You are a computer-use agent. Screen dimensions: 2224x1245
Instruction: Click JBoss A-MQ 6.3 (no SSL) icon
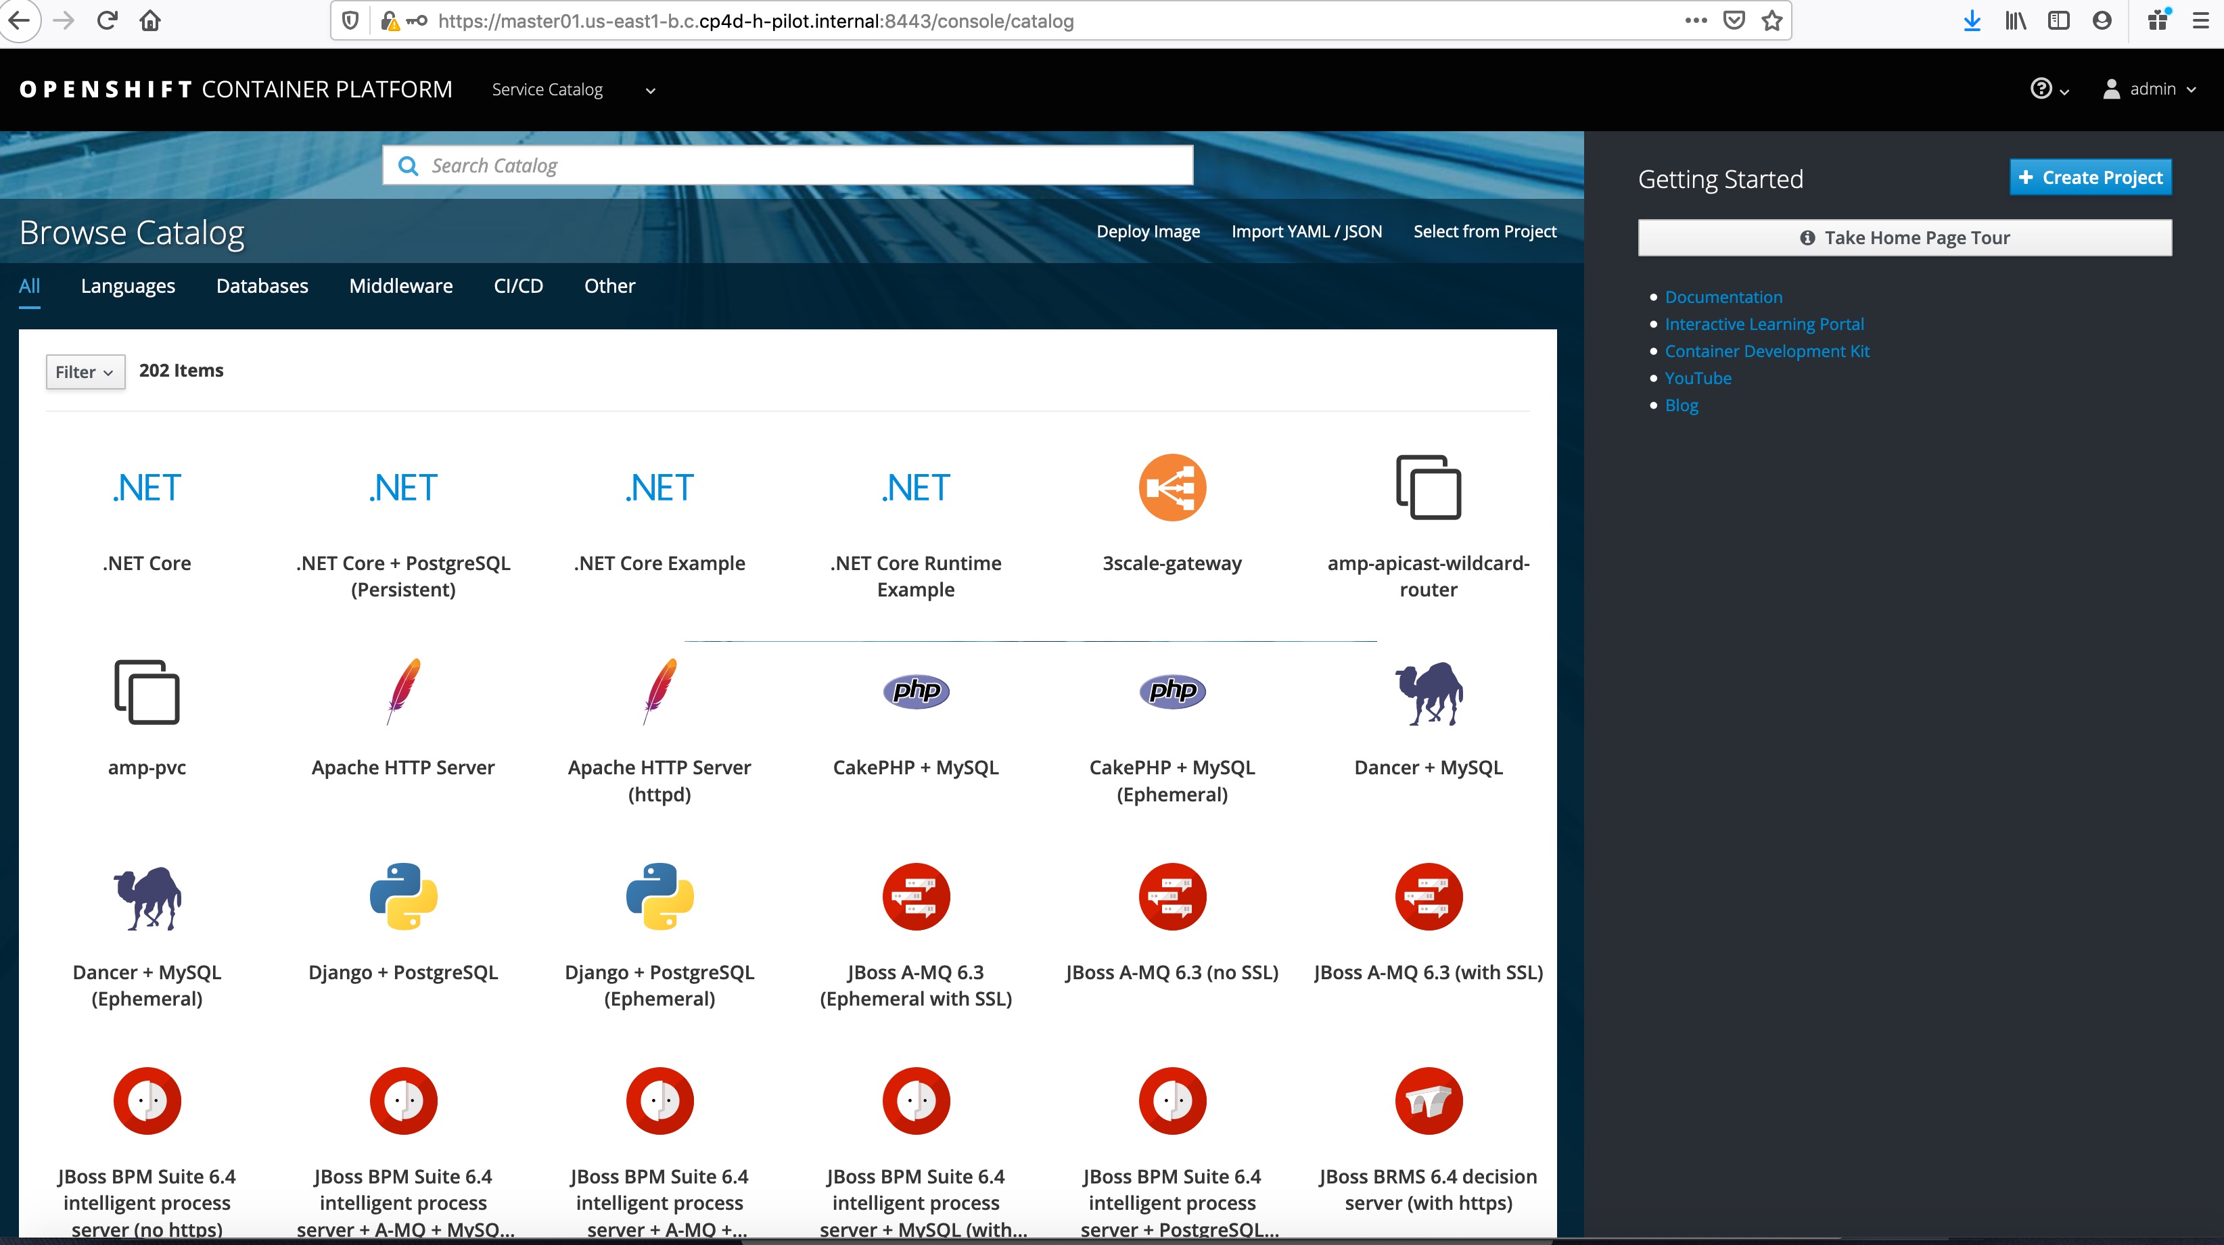tap(1172, 896)
